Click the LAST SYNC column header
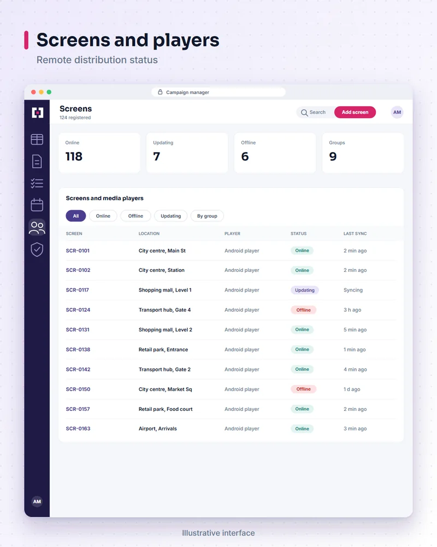 click(355, 234)
